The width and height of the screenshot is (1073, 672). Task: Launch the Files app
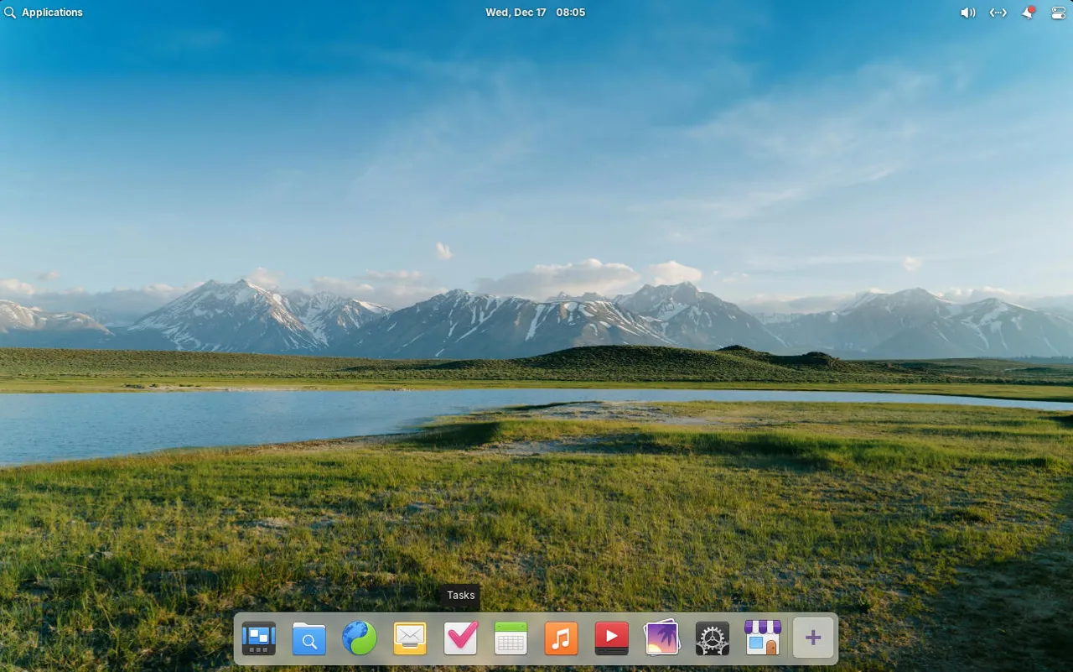point(308,638)
